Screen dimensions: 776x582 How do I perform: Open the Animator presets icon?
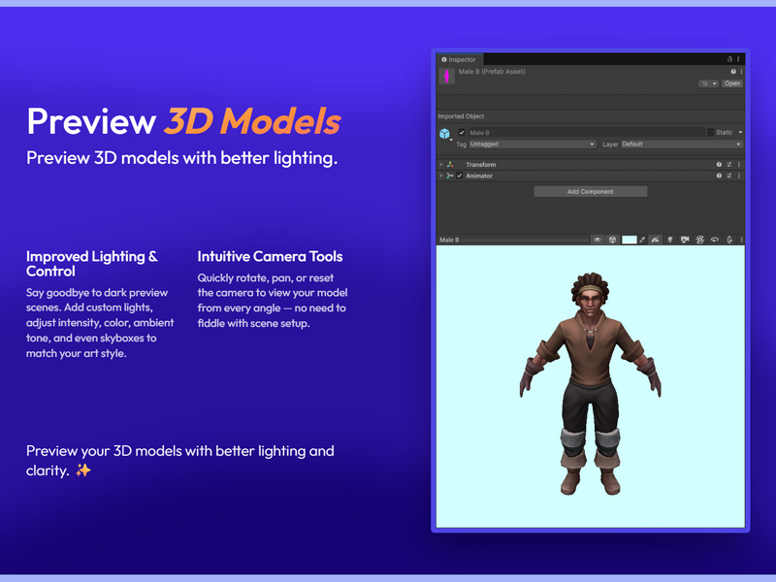tap(729, 176)
